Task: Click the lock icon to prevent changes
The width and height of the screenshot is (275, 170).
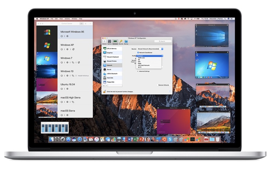Action: coord(104,92)
